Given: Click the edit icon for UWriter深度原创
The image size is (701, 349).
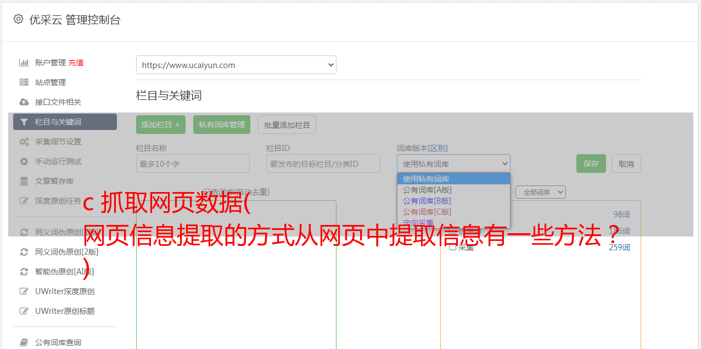Looking at the screenshot, I should [x=24, y=291].
